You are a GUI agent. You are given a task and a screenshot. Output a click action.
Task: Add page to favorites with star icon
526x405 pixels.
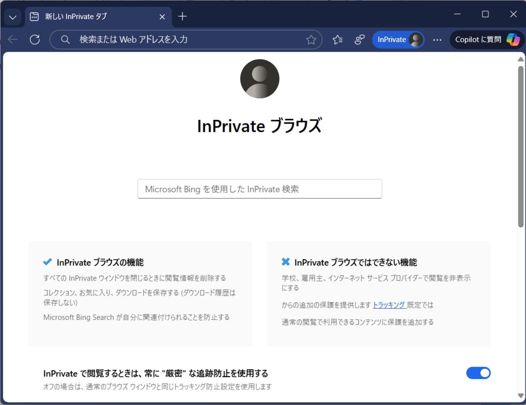311,40
